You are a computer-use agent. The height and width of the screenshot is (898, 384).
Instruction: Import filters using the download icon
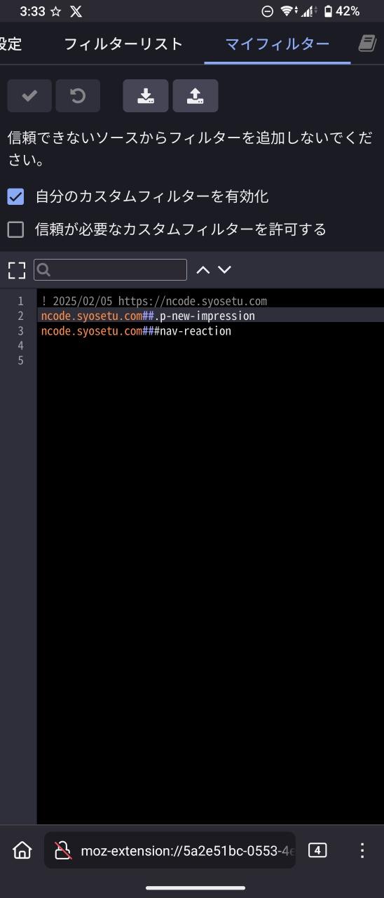[146, 95]
